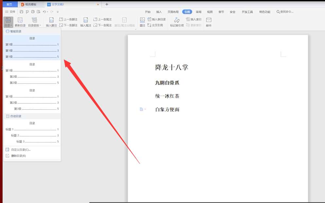The width and height of the screenshot is (325, 203).
Task: Click the 目录 table of contents button
Action: (8, 22)
